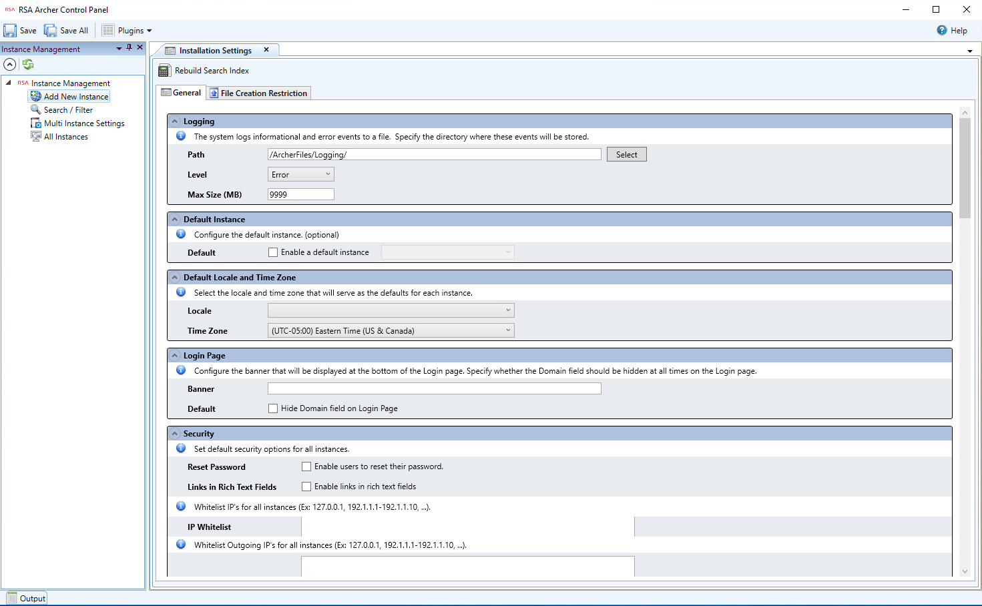Click the Help question mark icon

(x=941, y=30)
